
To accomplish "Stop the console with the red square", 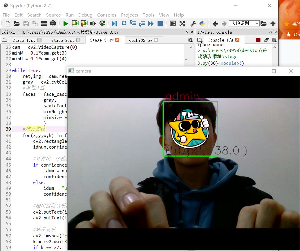I will (x=258, y=40).
